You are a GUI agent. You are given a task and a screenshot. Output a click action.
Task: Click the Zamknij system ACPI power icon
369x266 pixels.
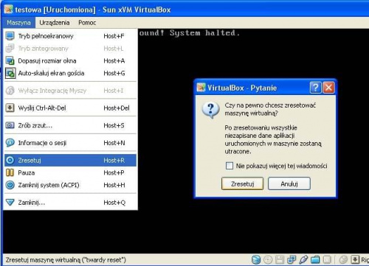click(x=10, y=185)
